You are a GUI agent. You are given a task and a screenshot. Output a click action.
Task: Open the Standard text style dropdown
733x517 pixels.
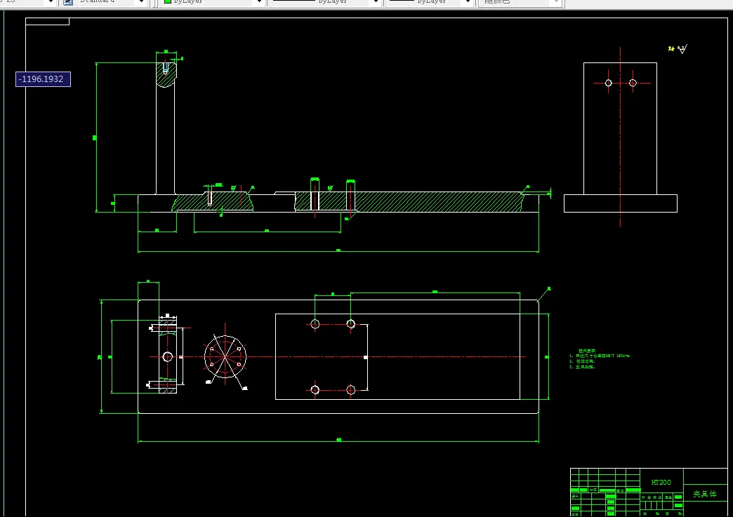coord(111,3)
